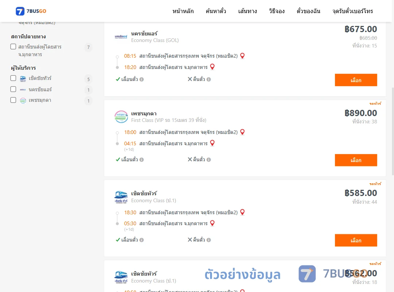Click the ฿890.00 price
This screenshot has height=292, width=394.
click(360, 113)
